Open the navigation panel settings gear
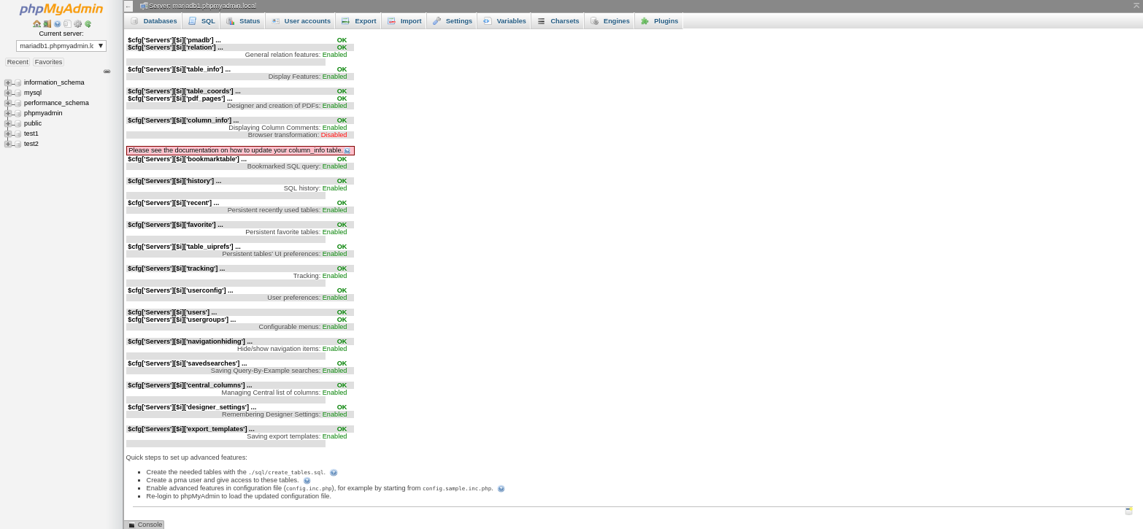 [x=77, y=24]
